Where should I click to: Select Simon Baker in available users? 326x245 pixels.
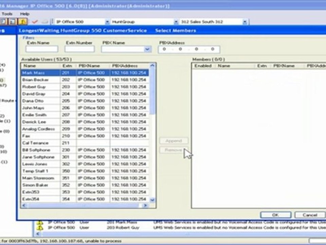click(85, 185)
